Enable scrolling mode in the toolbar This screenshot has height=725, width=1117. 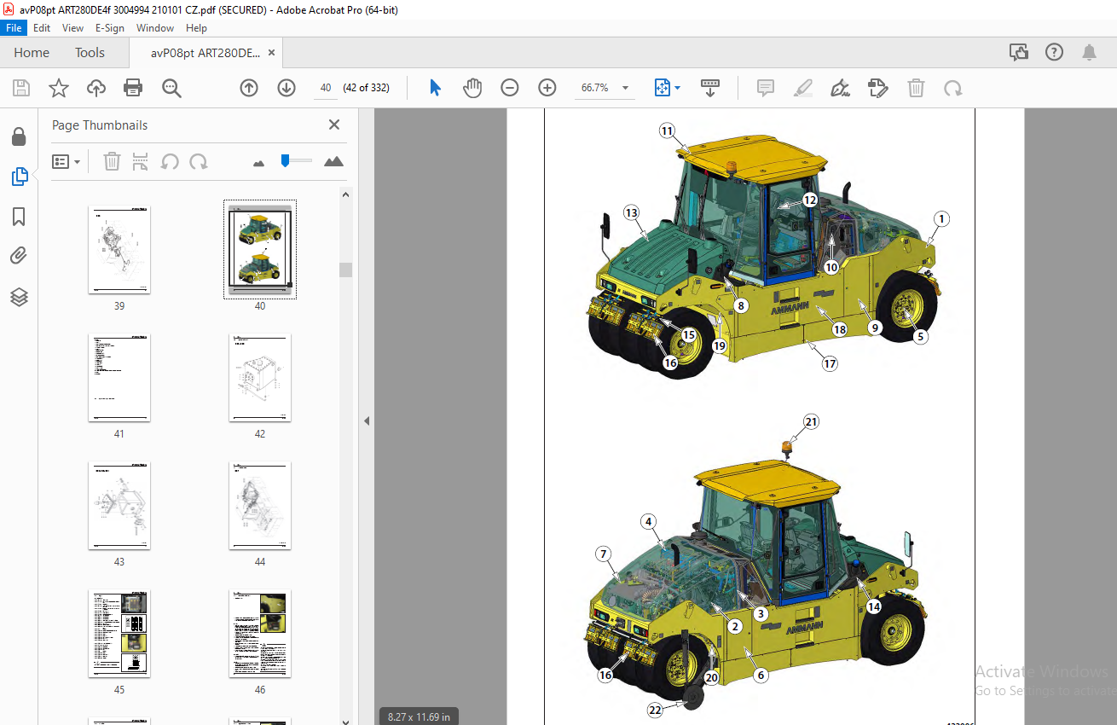[710, 88]
